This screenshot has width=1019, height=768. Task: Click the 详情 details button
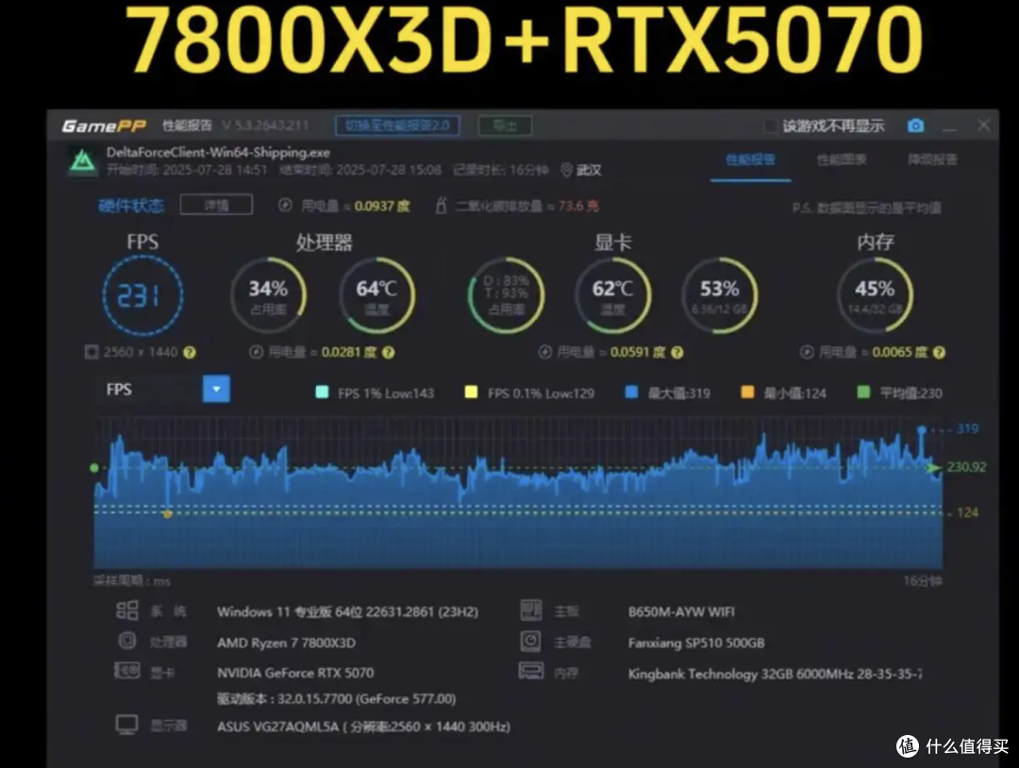(x=216, y=206)
